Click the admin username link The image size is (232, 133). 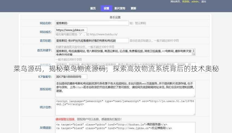click(195, 1)
